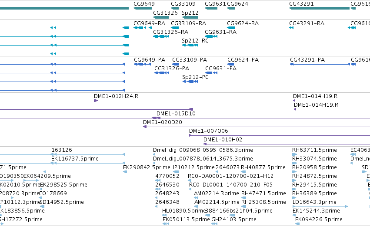This screenshot has width=370, height=226.
Task: Click EST 4770052
Action: click(167, 176)
